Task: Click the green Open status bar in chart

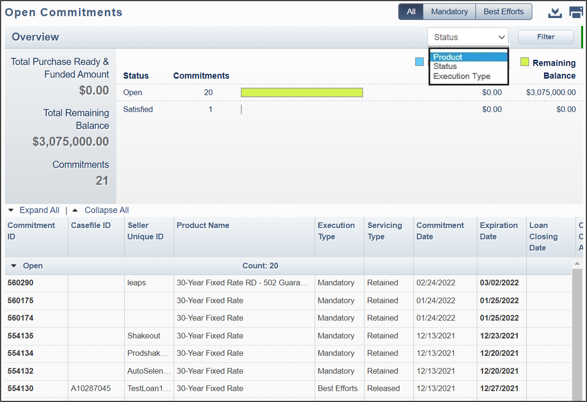Action: pyautogui.click(x=301, y=92)
